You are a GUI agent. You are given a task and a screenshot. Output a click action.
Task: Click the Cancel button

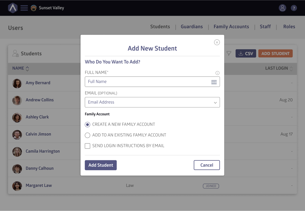click(x=207, y=165)
